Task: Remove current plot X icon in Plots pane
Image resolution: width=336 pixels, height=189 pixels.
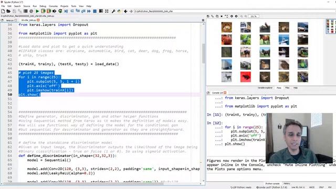Action: [222, 16]
